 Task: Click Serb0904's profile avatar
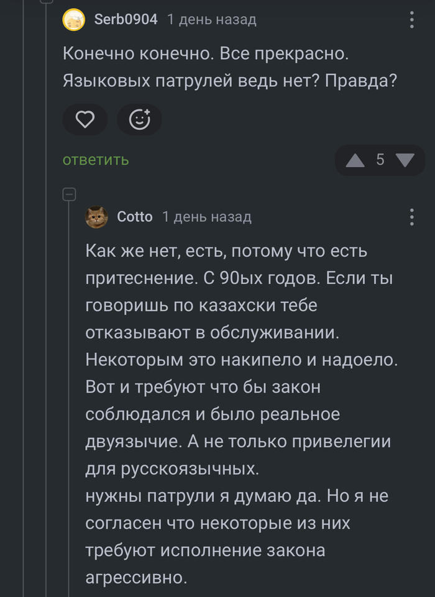75,20
